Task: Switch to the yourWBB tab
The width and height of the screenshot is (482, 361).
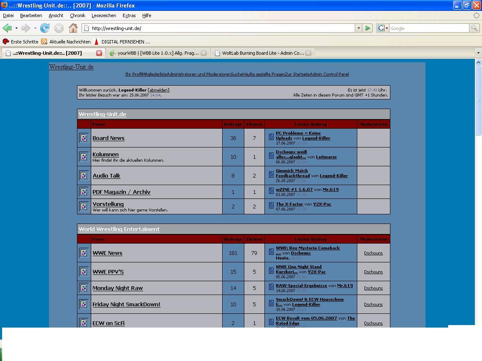Action: (158, 53)
